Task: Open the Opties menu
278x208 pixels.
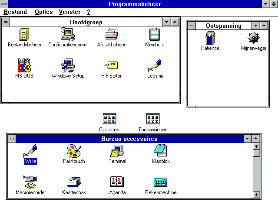Action: [43, 12]
